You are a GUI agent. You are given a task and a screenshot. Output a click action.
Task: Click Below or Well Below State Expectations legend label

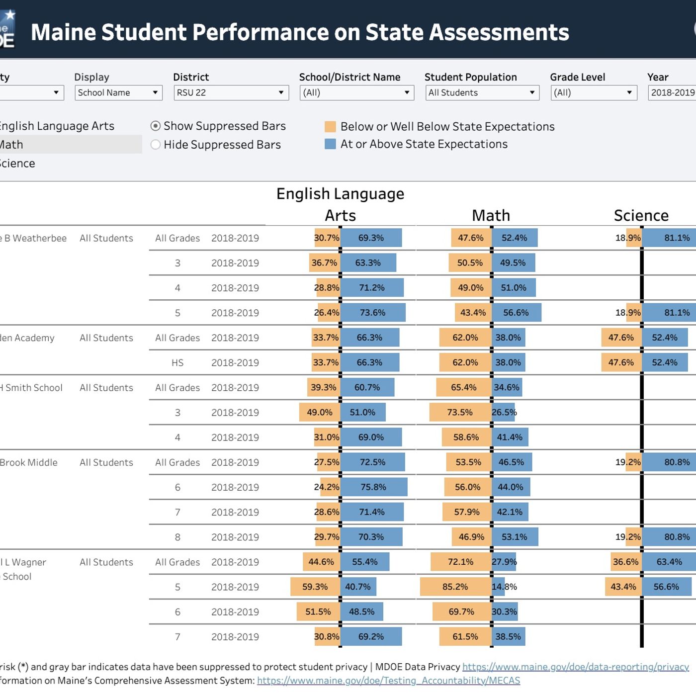tap(447, 127)
